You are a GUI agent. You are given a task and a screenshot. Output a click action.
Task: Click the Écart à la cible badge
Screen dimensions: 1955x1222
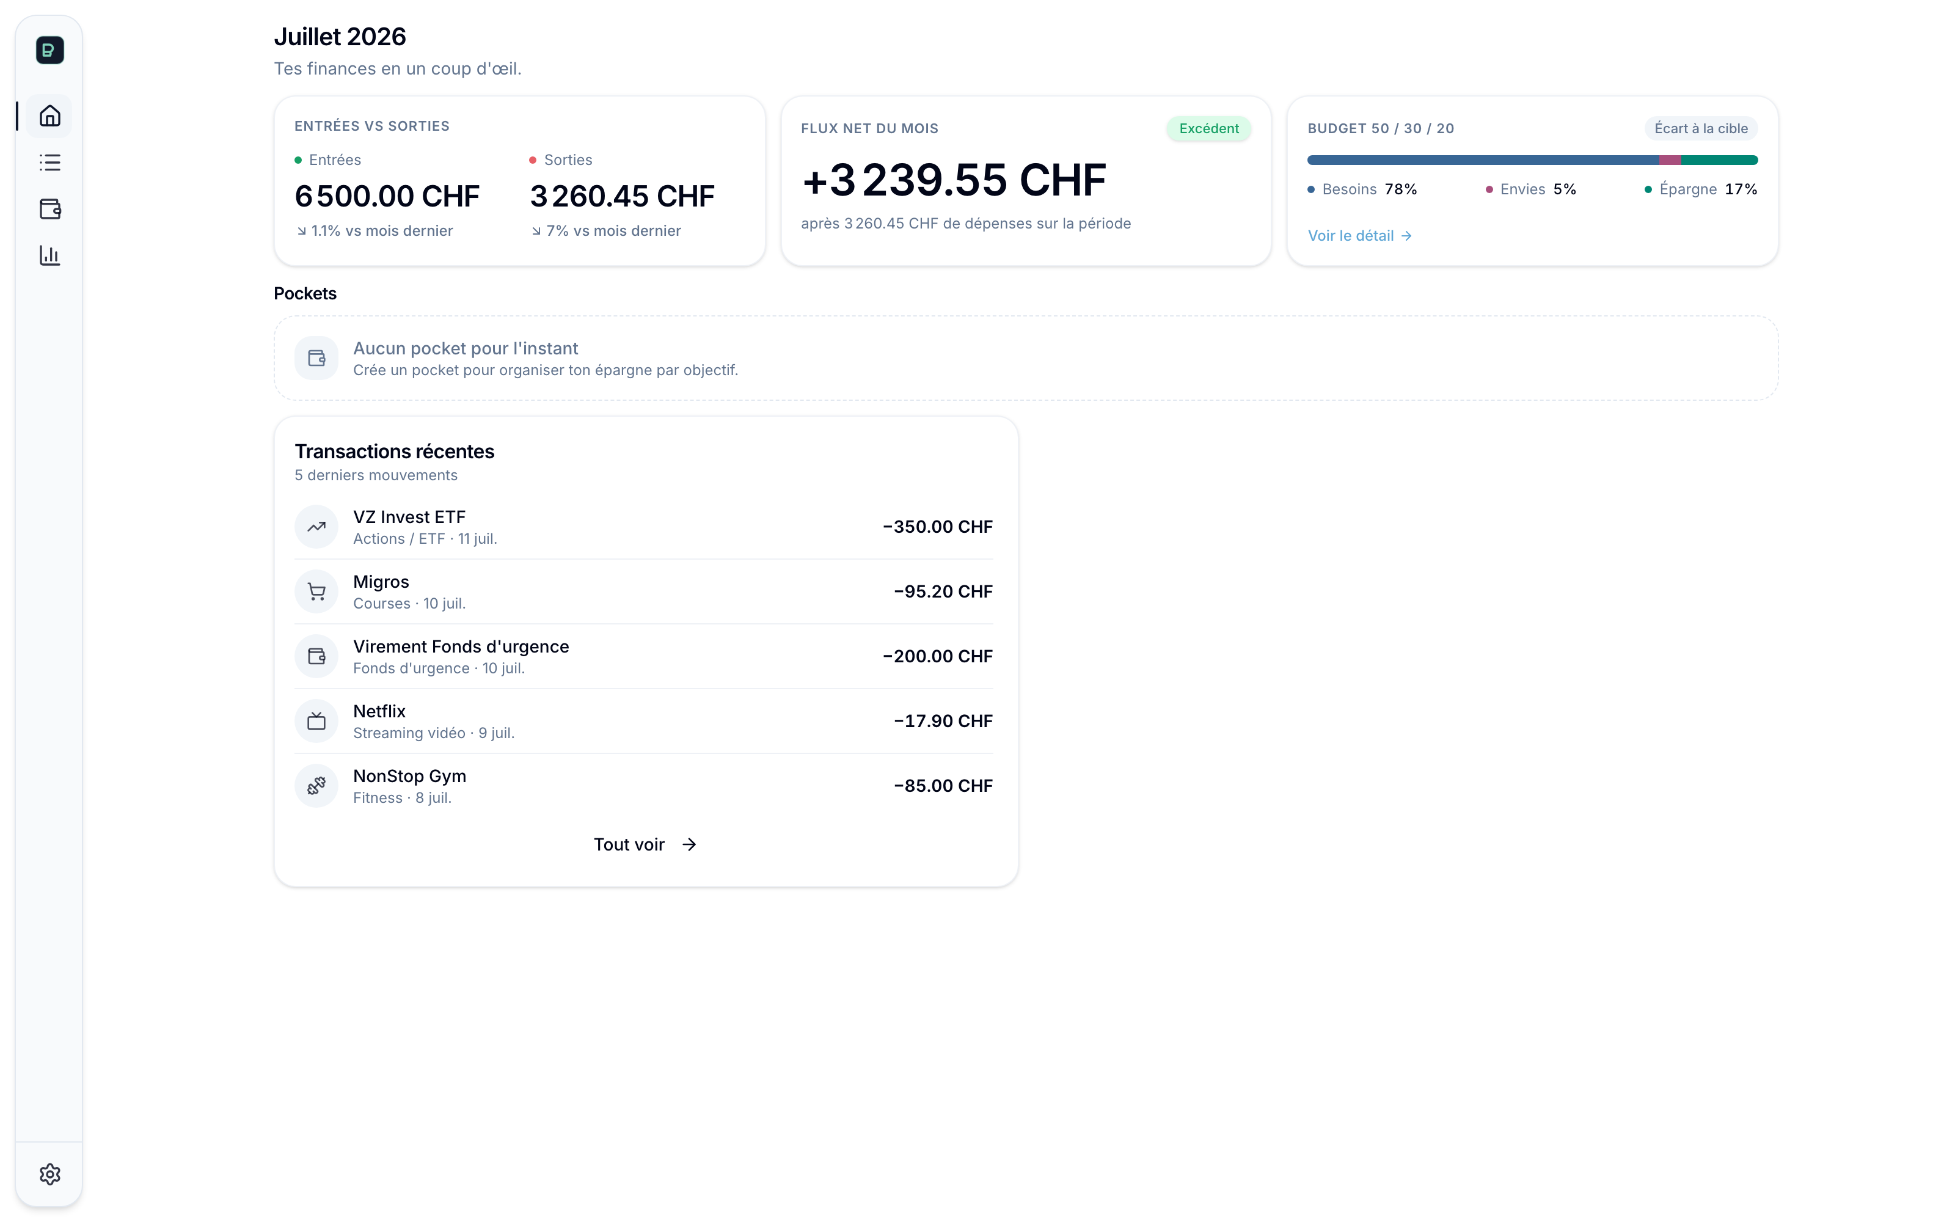[1700, 128]
